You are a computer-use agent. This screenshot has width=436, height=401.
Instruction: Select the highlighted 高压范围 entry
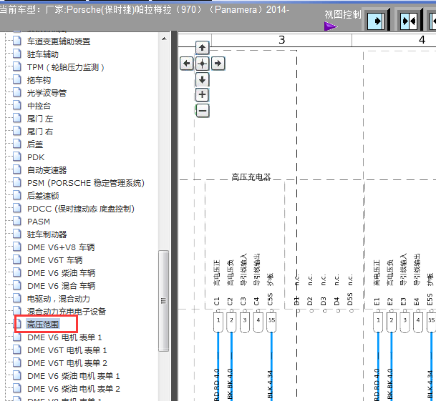(43, 325)
